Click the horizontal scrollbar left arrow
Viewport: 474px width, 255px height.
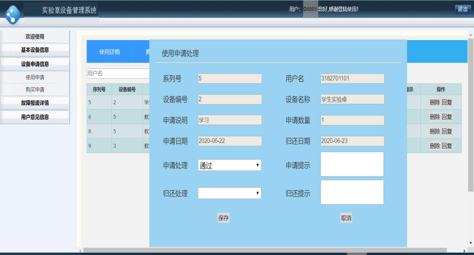pyautogui.click(x=80, y=251)
